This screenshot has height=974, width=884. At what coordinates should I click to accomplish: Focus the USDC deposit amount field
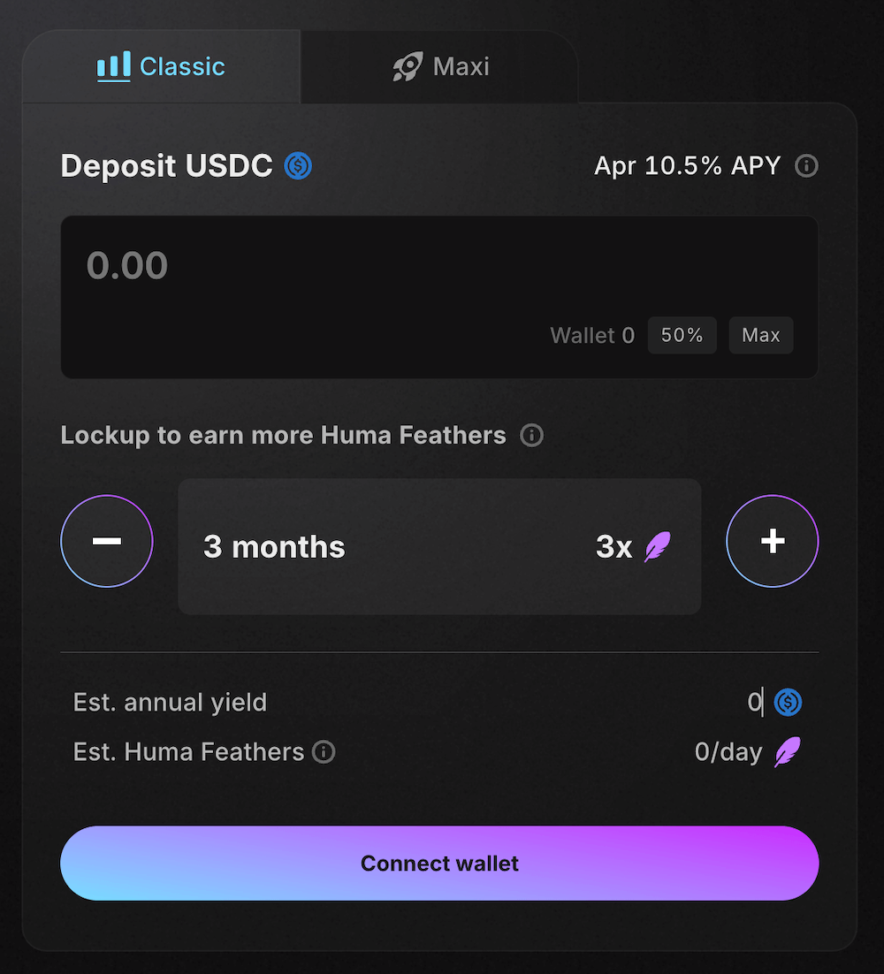tap(354, 266)
